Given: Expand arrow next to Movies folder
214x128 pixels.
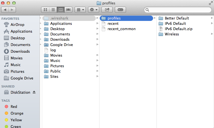Looking at the screenshot, I should click(x=98, y=55).
